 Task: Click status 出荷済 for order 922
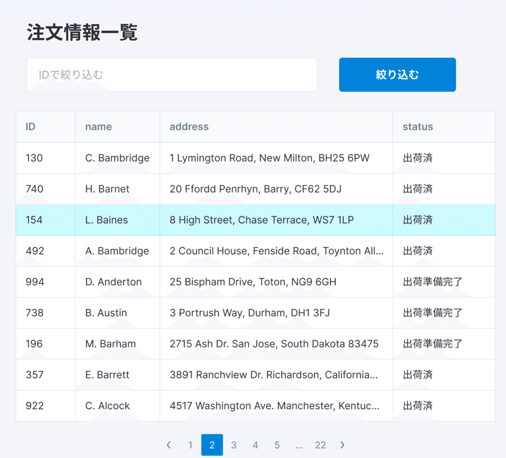tap(418, 406)
